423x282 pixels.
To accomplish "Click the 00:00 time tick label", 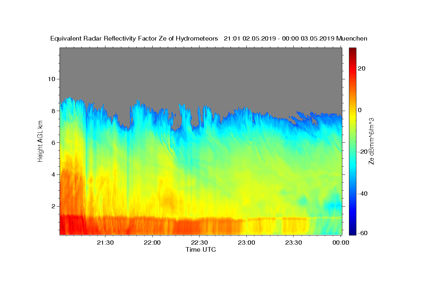I will 341,243.
